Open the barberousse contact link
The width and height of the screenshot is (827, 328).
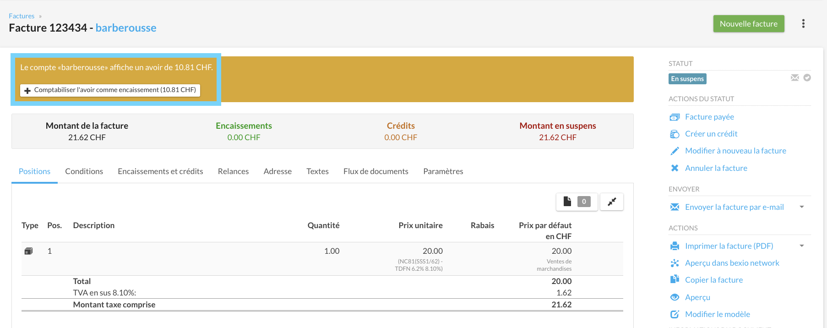point(126,28)
